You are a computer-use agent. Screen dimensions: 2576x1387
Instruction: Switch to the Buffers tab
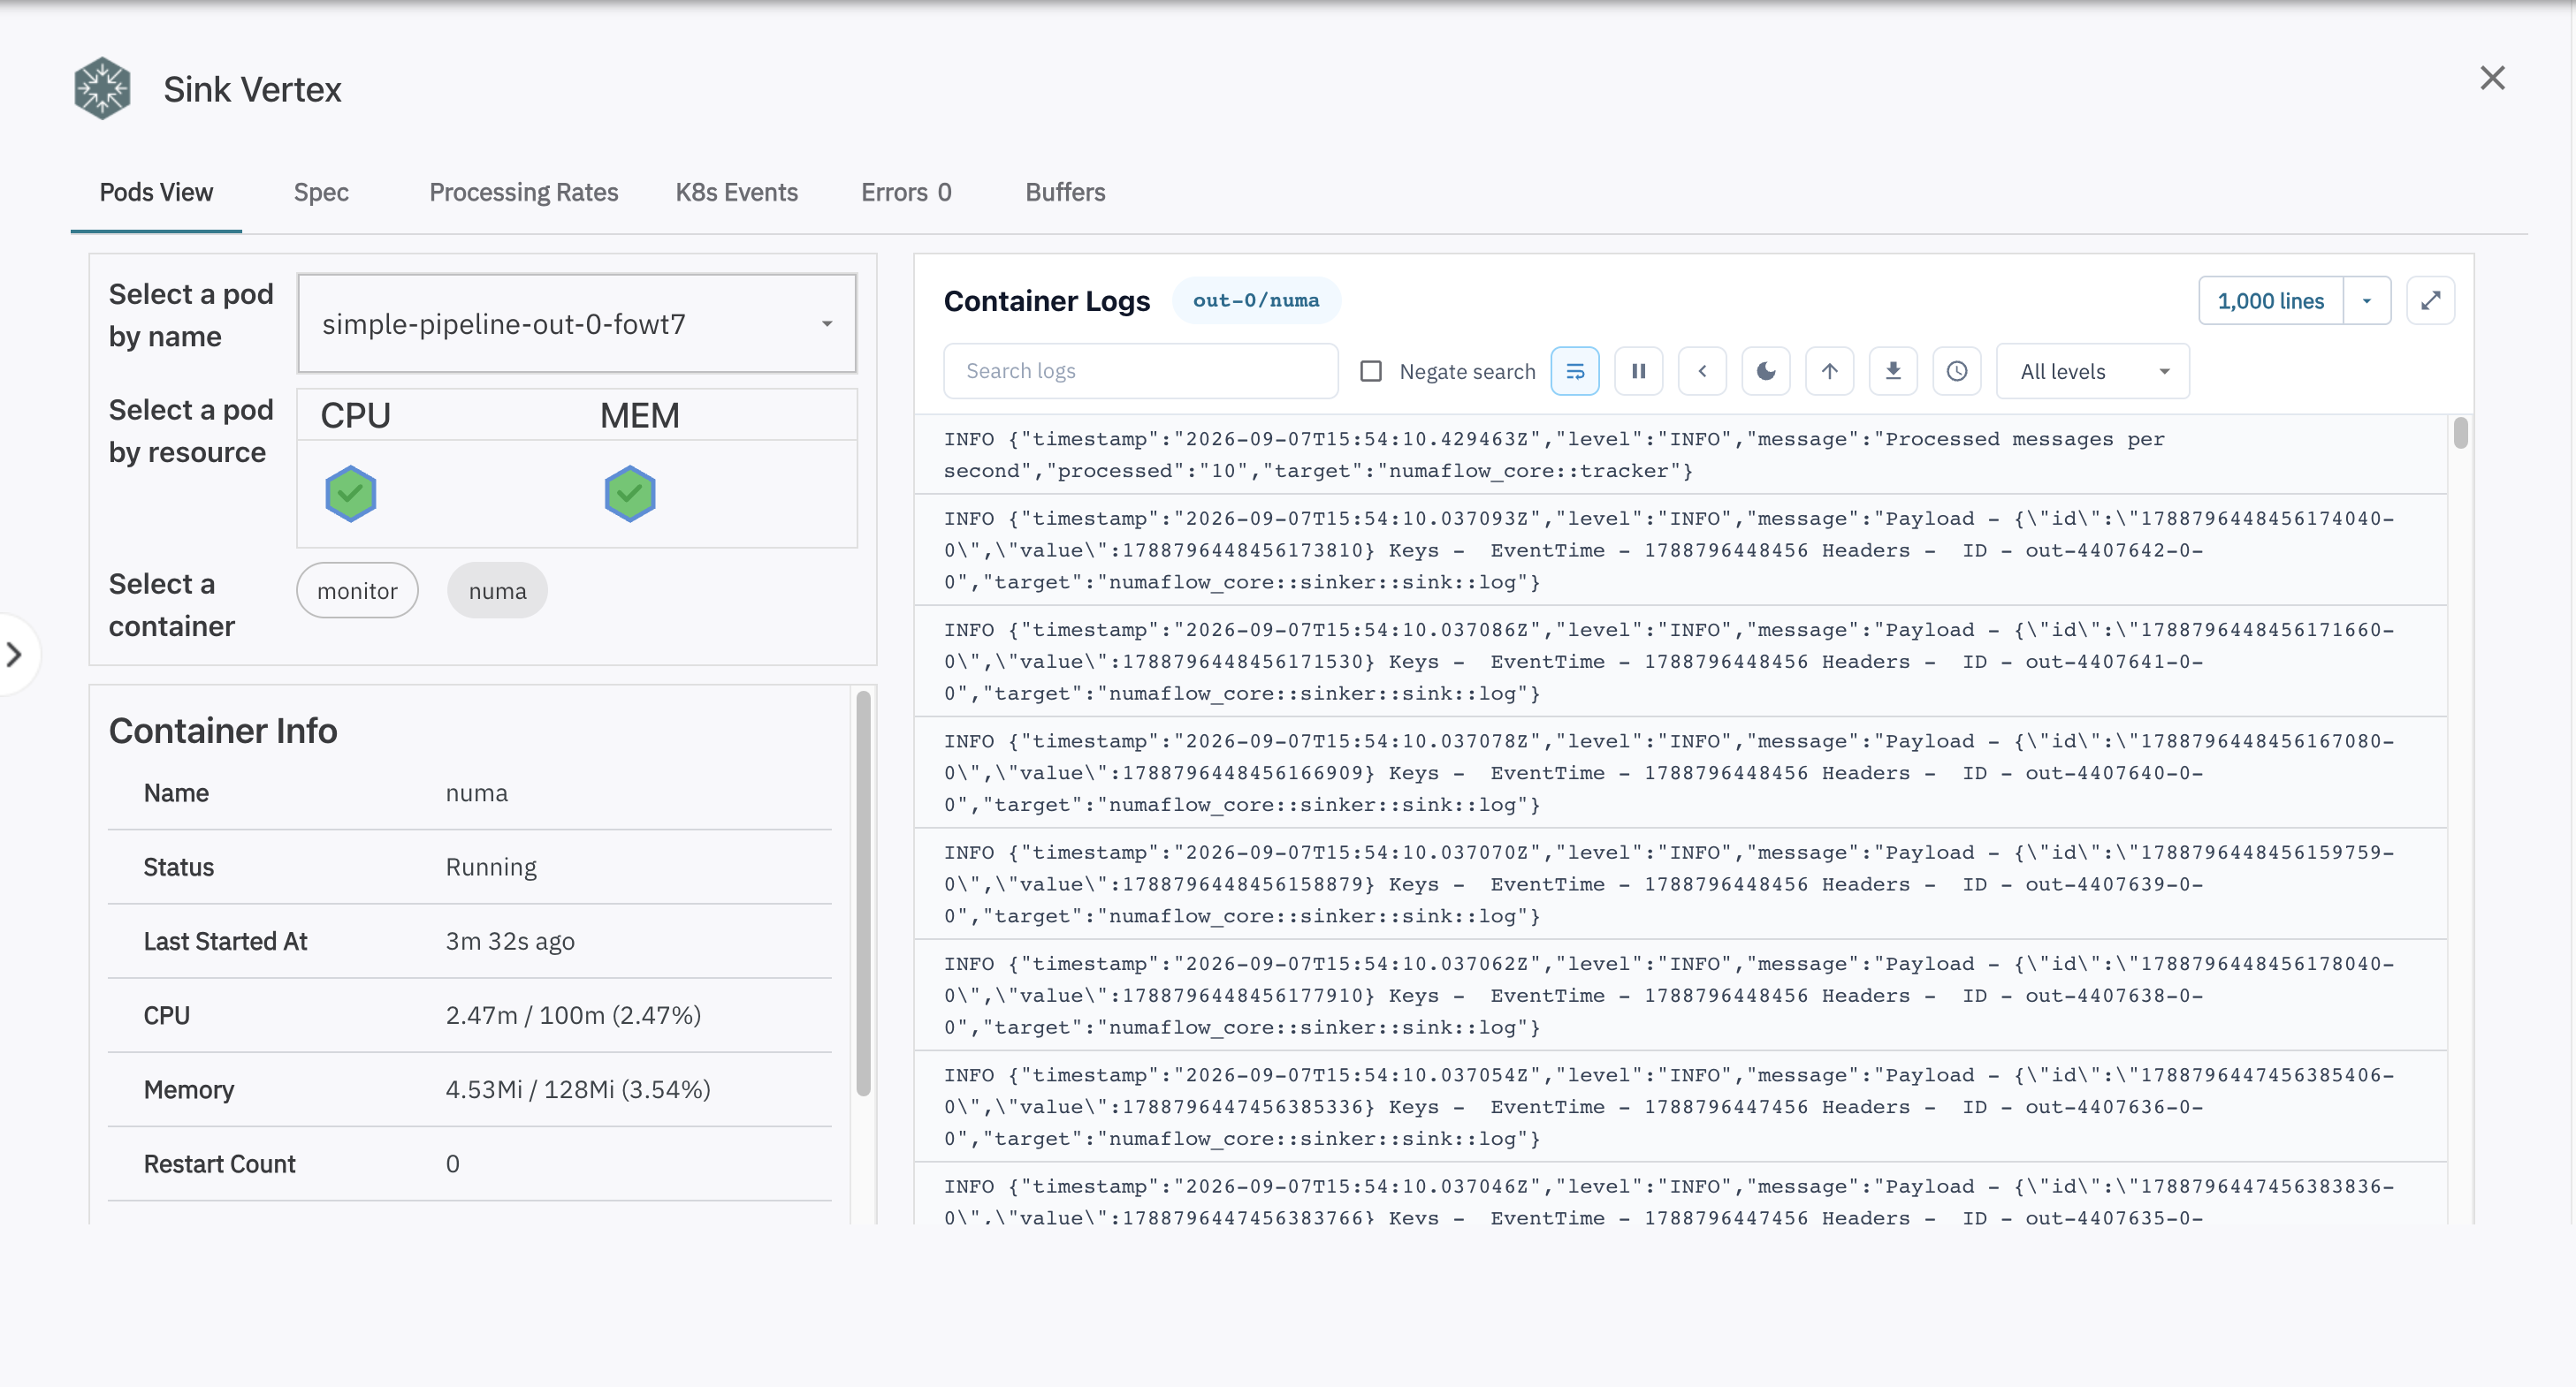click(x=1065, y=192)
